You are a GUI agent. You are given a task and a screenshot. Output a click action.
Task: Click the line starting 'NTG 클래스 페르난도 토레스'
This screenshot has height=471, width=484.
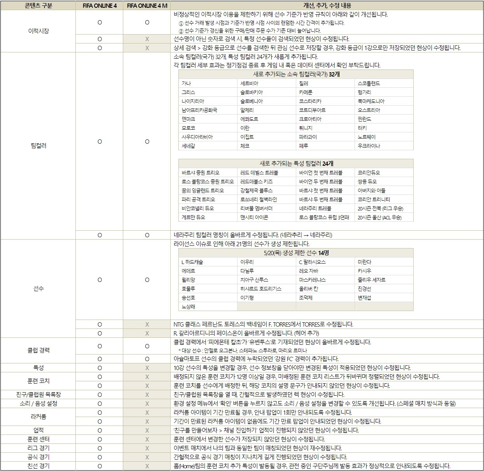[263, 324]
